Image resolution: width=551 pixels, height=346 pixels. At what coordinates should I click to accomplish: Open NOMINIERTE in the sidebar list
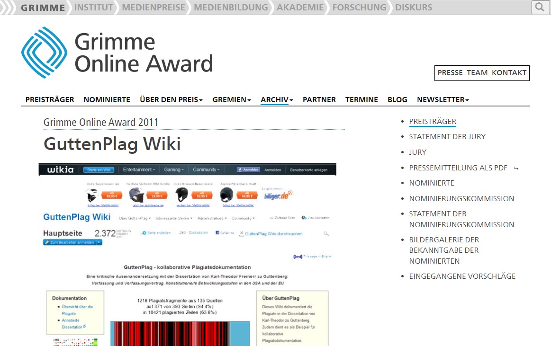pyautogui.click(x=432, y=183)
